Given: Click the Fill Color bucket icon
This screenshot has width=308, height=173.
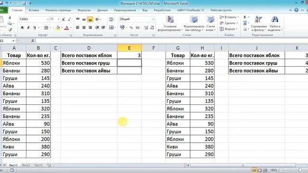Looking at the screenshot, I should (58, 28).
